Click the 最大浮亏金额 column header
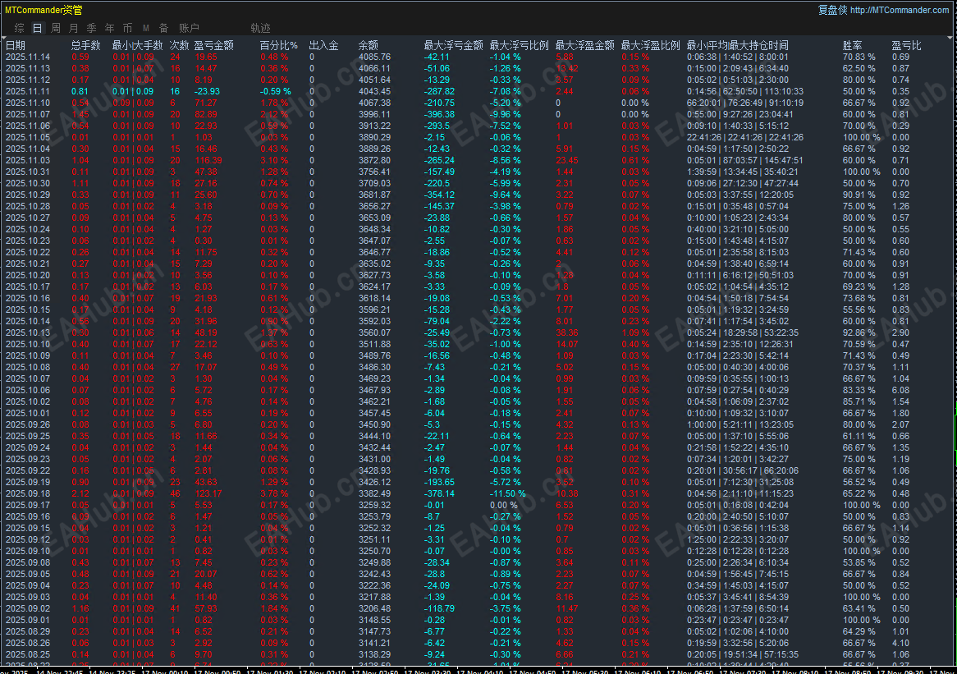957x674 pixels. click(x=454, y=45)
